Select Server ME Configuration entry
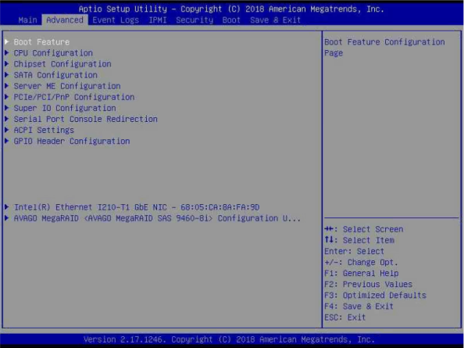464x348 pixels. (67, 86)
